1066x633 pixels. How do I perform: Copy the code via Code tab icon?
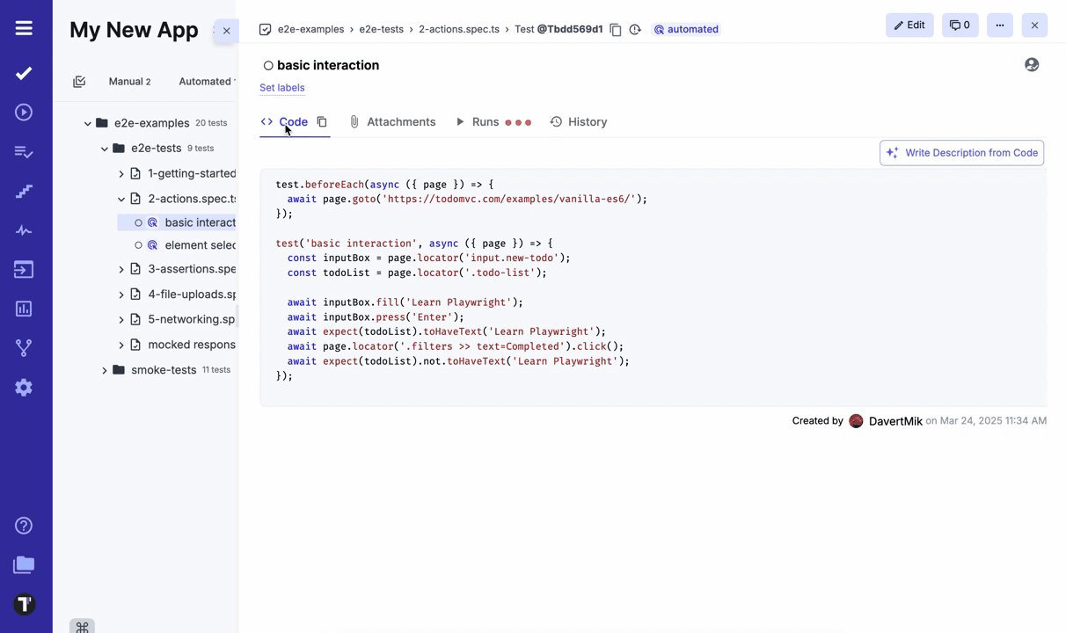322,122
